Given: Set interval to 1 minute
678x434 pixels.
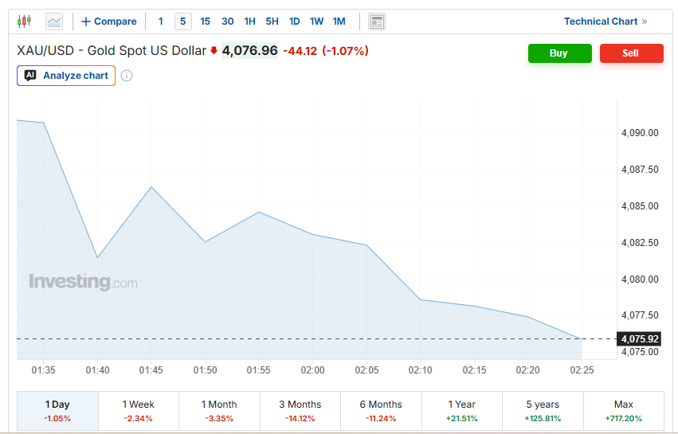Looking at the screenshot, I should click(x=160, y=22).
